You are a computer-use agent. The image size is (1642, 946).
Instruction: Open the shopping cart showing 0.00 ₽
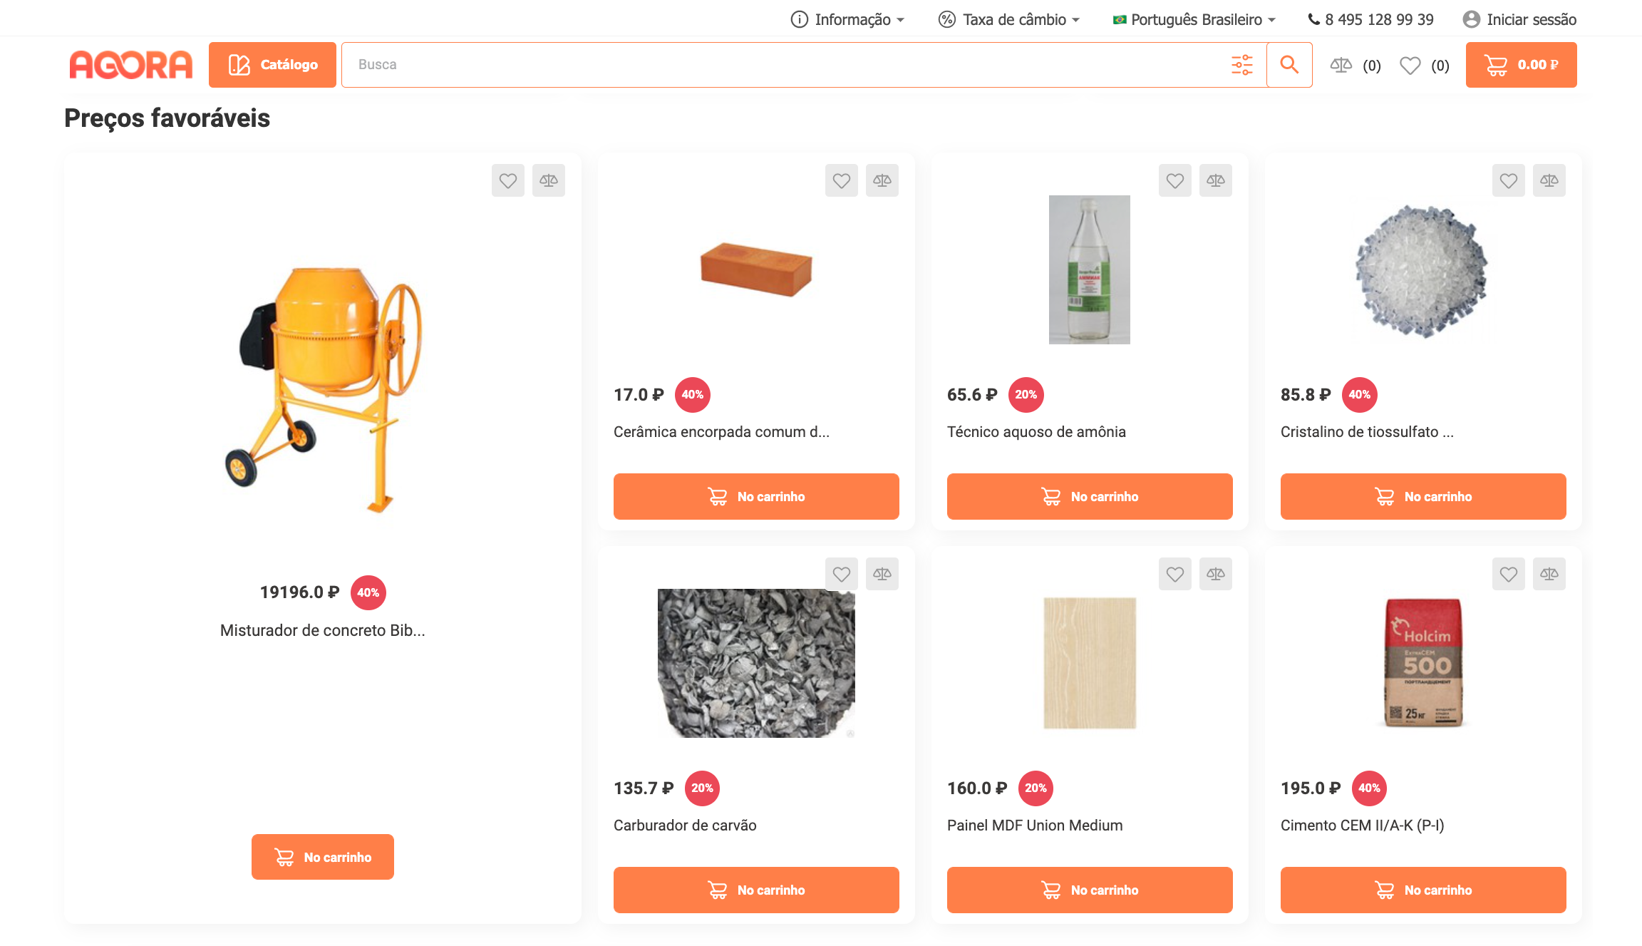1521,65
